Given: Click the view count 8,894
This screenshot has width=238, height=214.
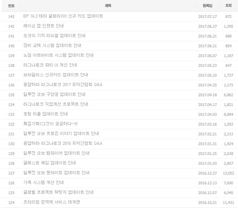Looking at the screenshot, I should coord(229,114).
